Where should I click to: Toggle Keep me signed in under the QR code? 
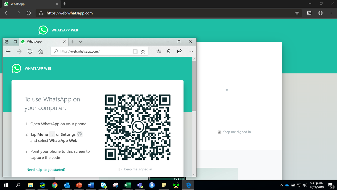coord(121,169)
